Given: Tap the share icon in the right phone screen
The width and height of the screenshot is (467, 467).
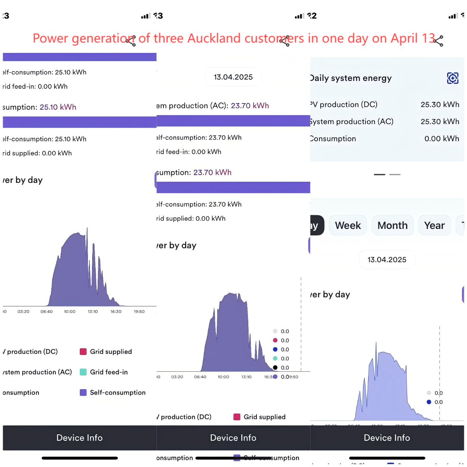Looking at the screenshot, I should tap(438, 41).
